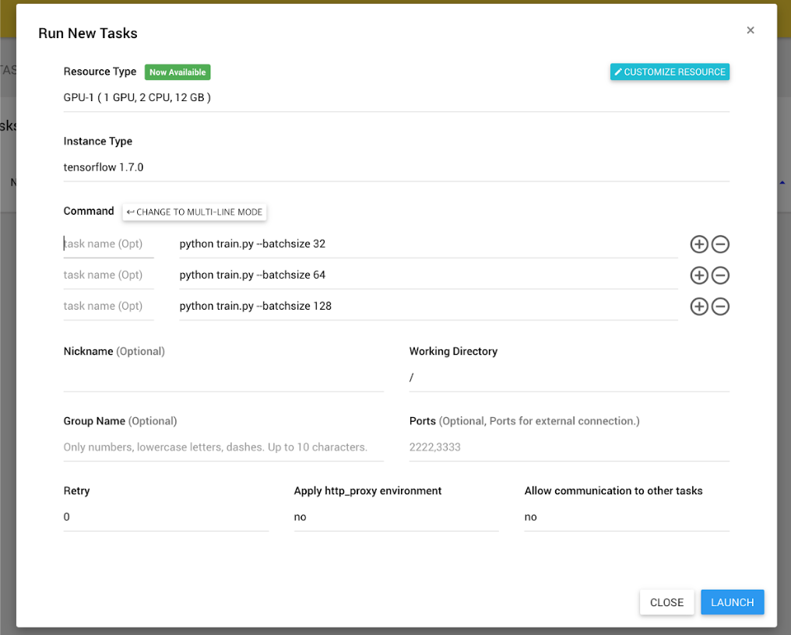This screenshot has width=791, height=635.
Task: Launch the new tasks
Action: pyautogui.click(x=732, y=602)
